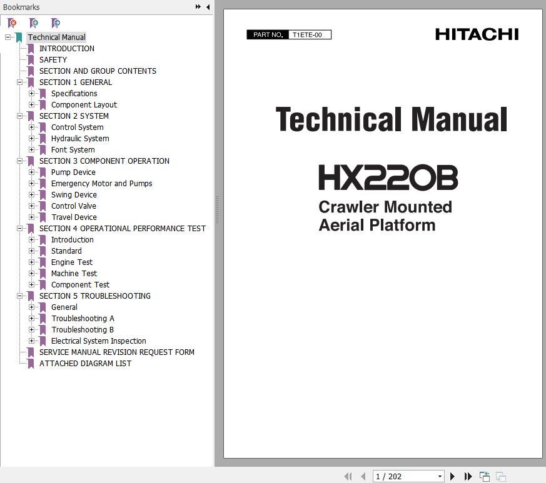Image resolution: width=546 pixels, height=483 pixels.
Task: Click the teal bookmark icon of Technical Manual
Action: (x=19, y=37)
